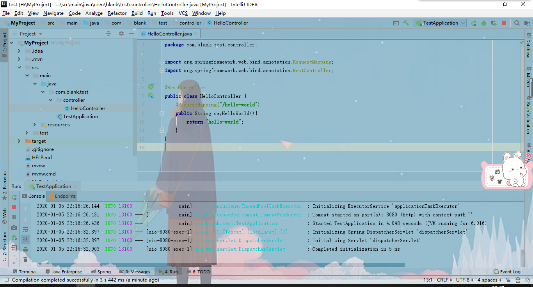The width and height of the screenshot is (533, 287).
Task: Toggle read-only lock in status bar
Action: [508, 280]
